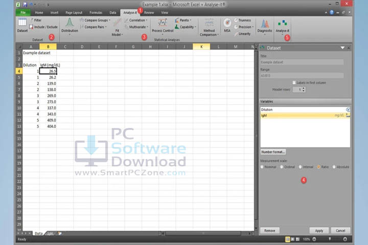The width and height of the screenshot is (368, 245).
Task: Click the Excel application icon in the title bar
Action: pyautogui.click(x=18, y=4)
